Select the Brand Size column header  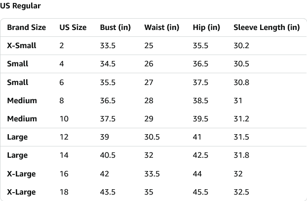click(26, 28)
